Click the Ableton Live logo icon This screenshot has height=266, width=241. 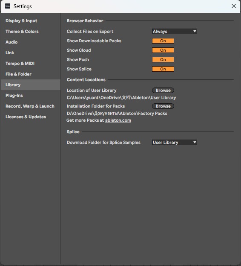pyautogui.click(x=8, y=6)
